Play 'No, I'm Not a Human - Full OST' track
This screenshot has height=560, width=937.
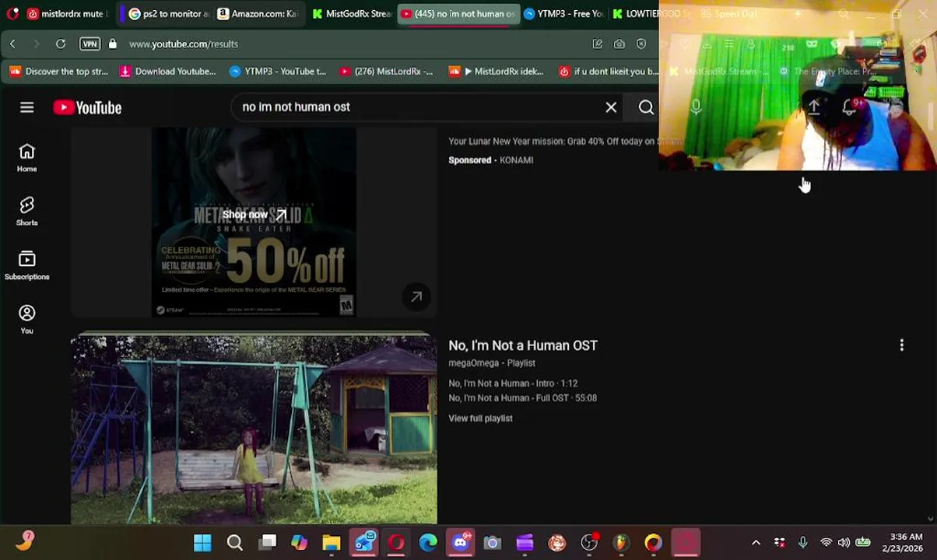(x=522, y=398)
